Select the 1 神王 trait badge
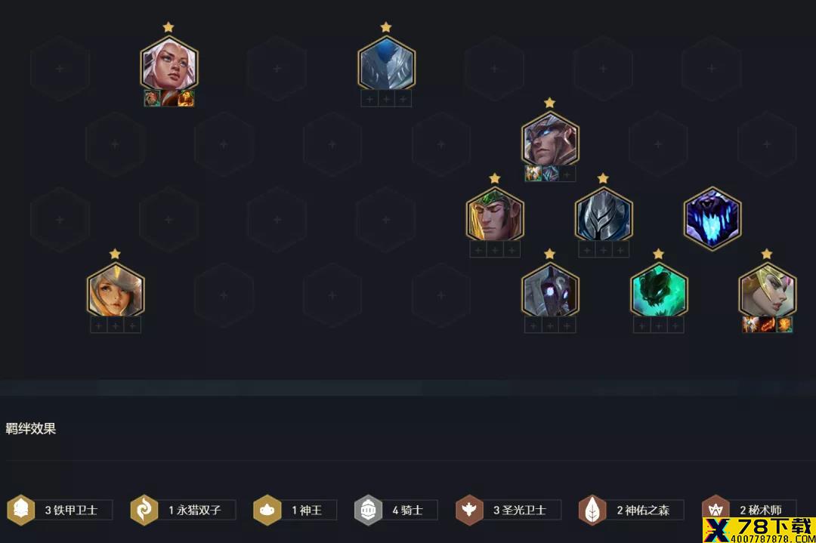816x543 pixels. [295, 510]
